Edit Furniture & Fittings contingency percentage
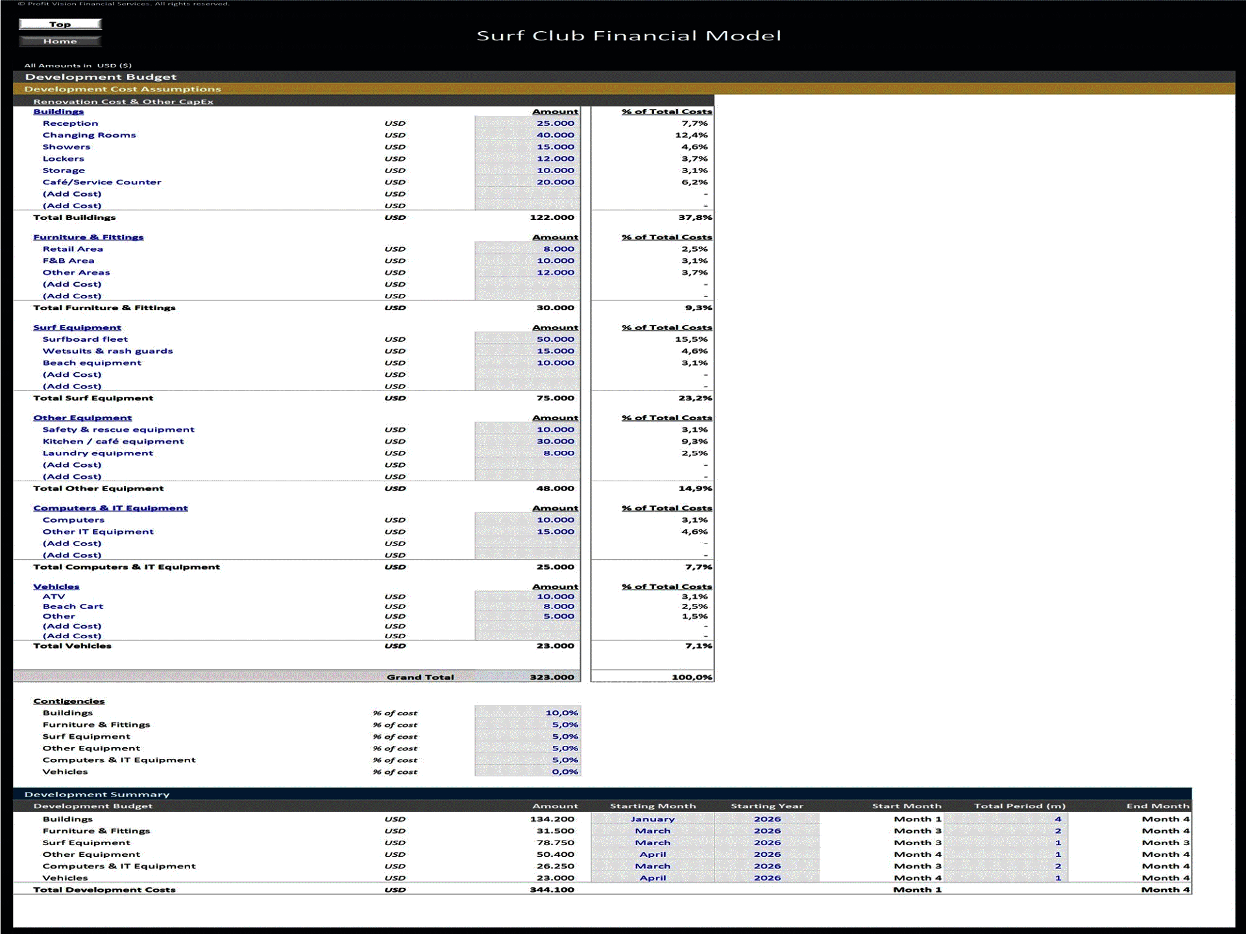1246x934 pixels. point(528,724)
